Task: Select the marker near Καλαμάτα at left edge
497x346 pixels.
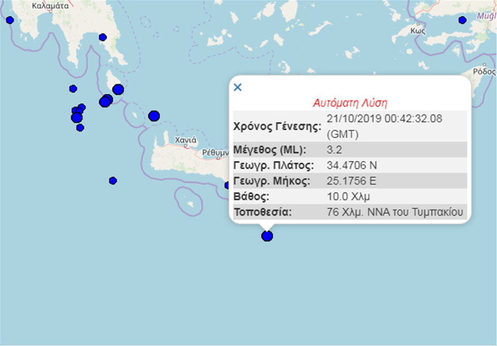Action: point(10,20)
